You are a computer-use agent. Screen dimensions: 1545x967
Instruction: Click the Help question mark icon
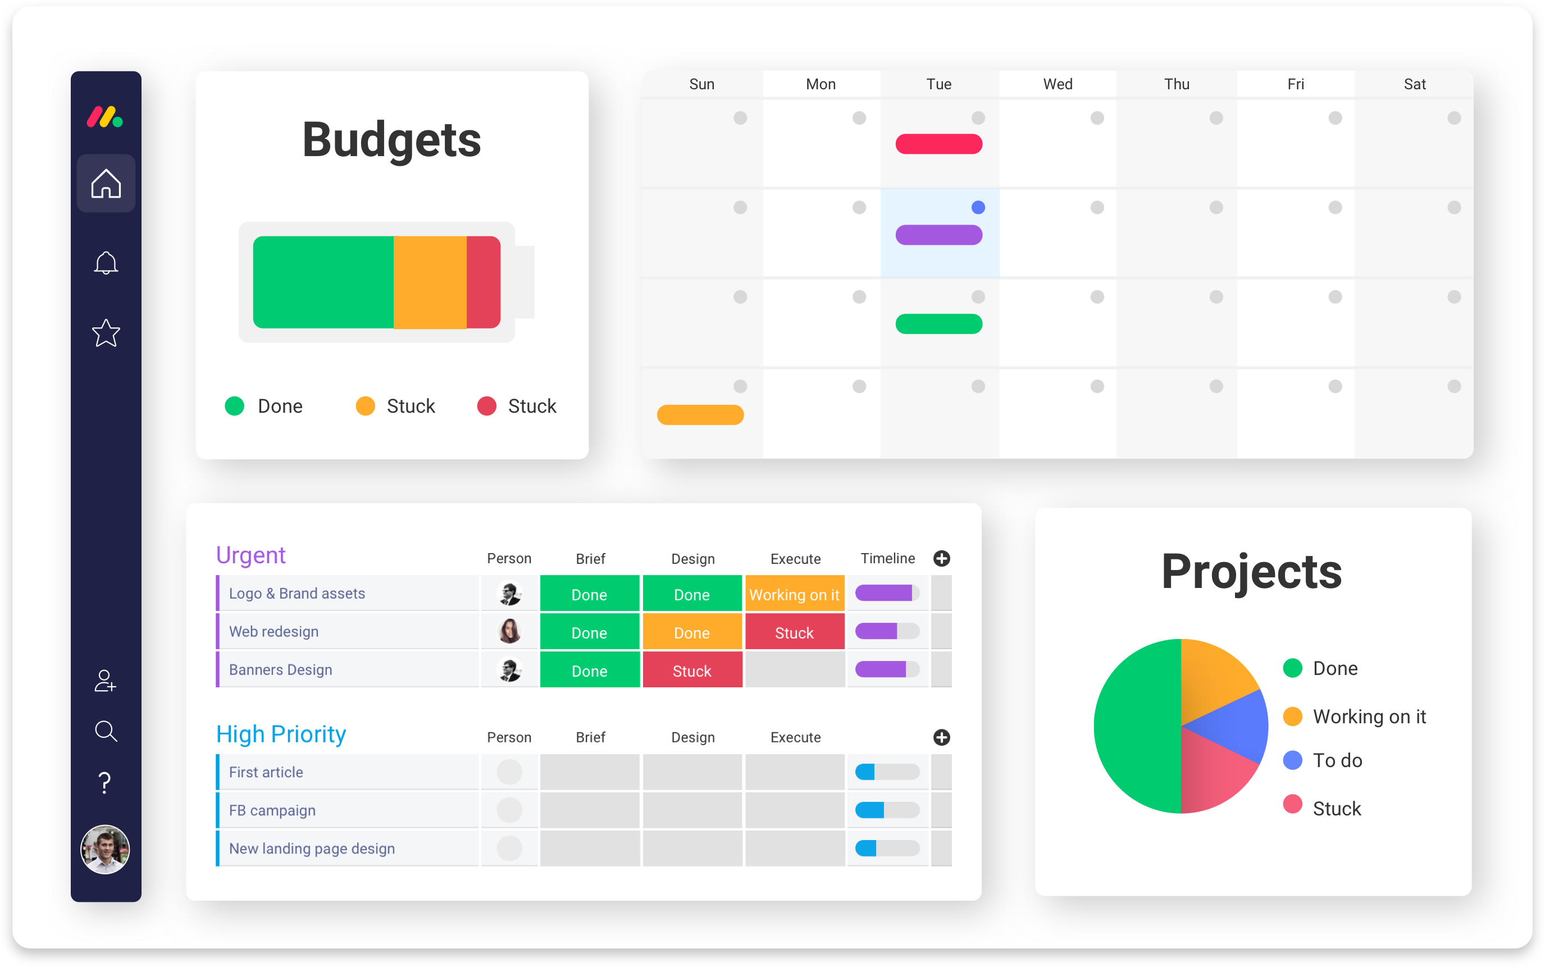tap(104, 781)
